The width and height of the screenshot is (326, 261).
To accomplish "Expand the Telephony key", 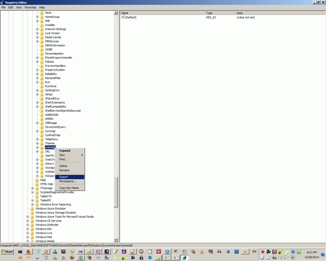I will click(x=37, y=139).
